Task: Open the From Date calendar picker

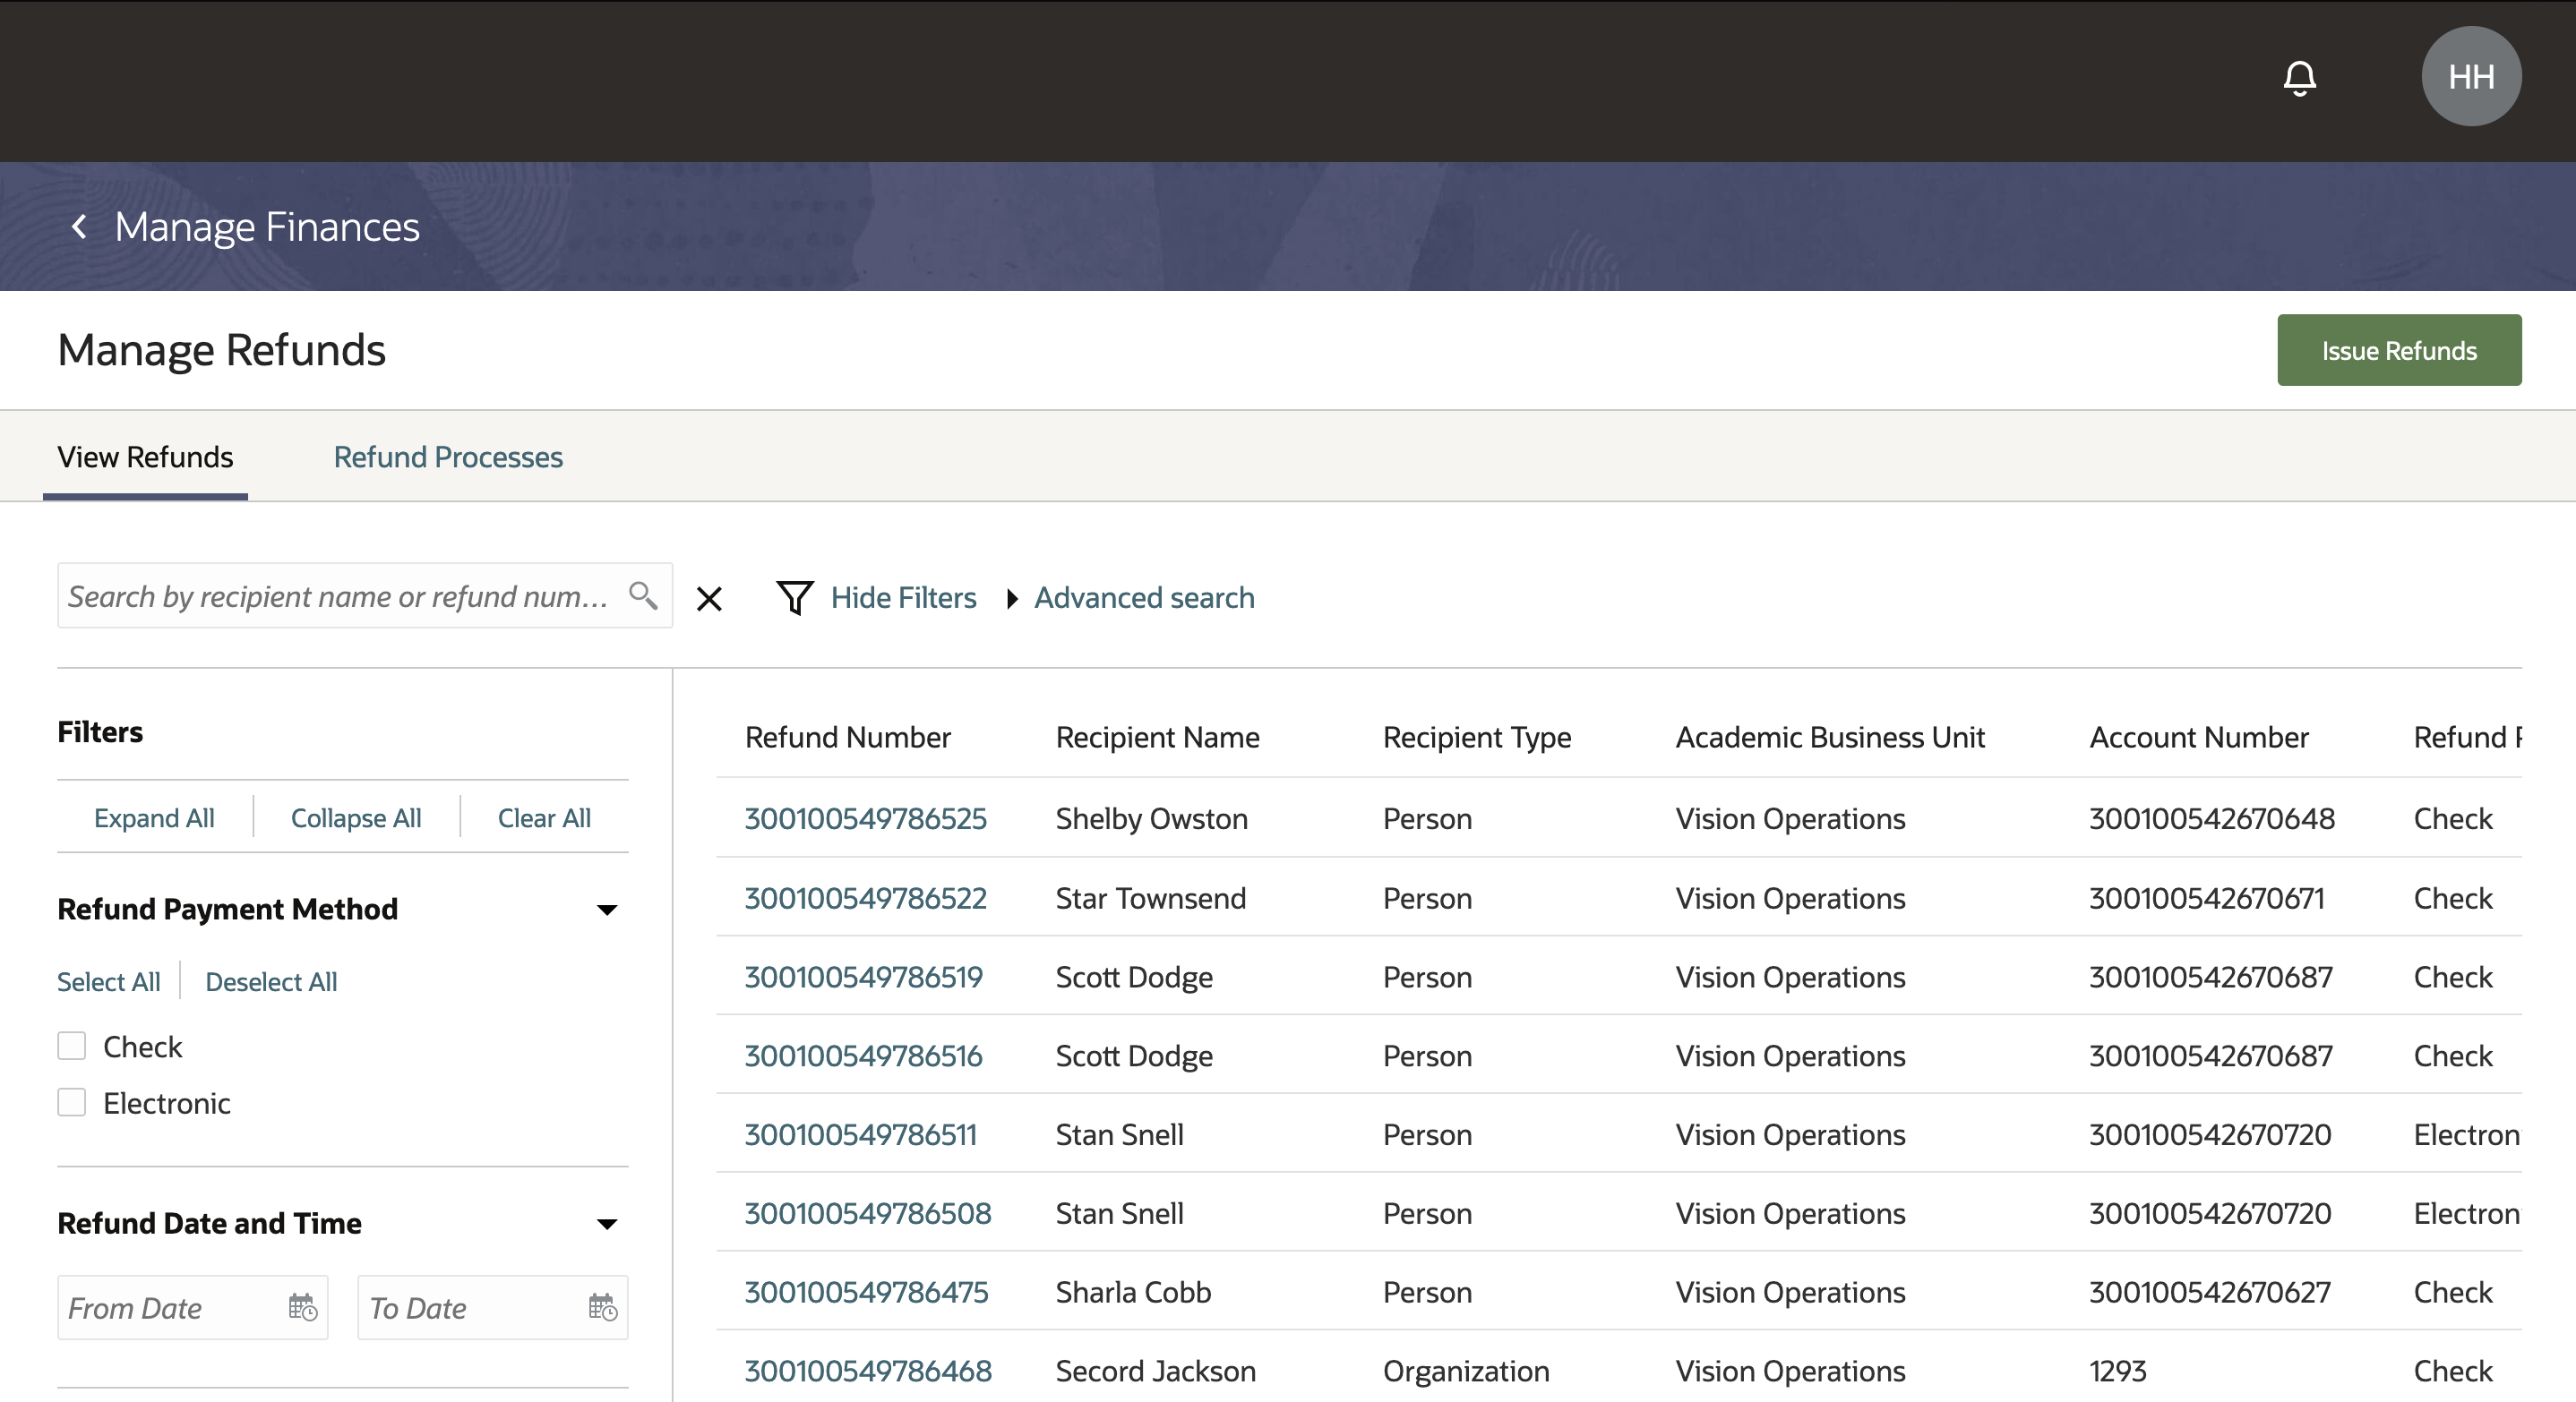Action: click(302, 1307)
